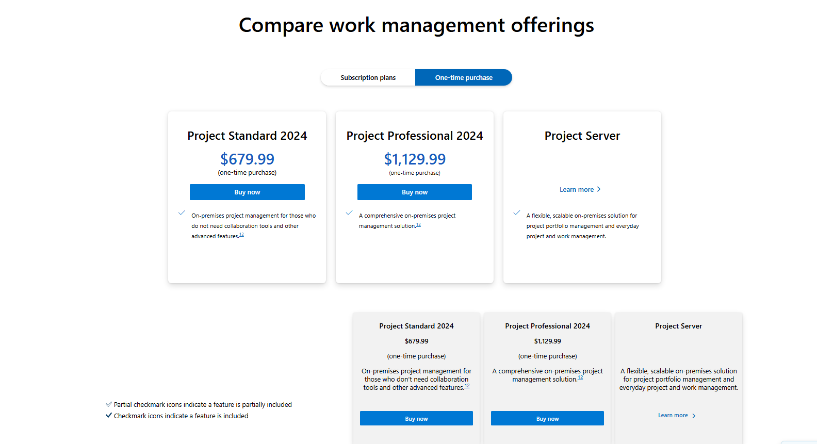Image resolution: width=817 pixels, height=444 pixels.
Task: Click the Project Server comparison table header
Action: (x=678, y=326)
